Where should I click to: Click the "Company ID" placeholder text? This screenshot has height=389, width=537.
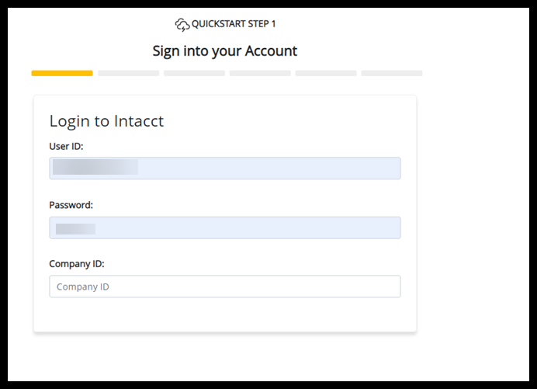[x=83, y=287]
